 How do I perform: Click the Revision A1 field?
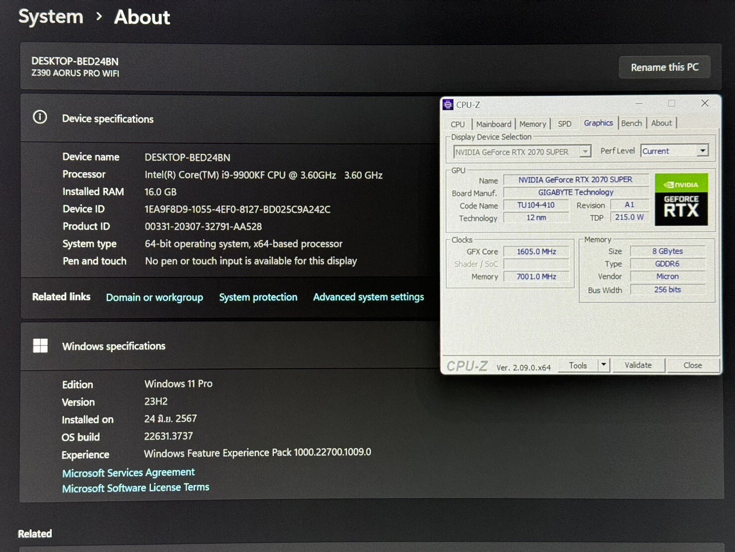630,204
